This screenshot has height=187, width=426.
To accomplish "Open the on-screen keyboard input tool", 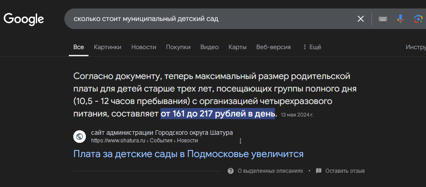I will coord(383,19).
